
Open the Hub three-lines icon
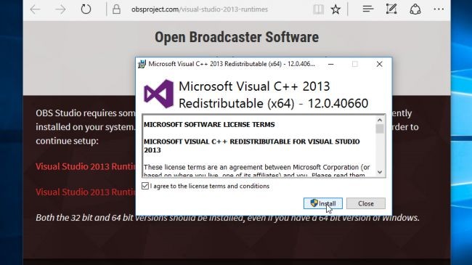(368, 9)
